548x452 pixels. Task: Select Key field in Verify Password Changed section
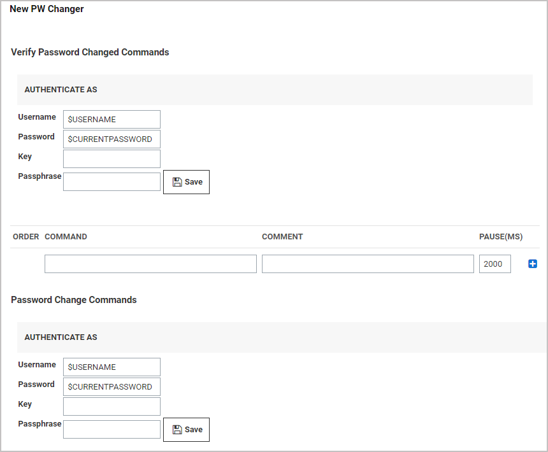pyautogui.click(x=112, y=159)
